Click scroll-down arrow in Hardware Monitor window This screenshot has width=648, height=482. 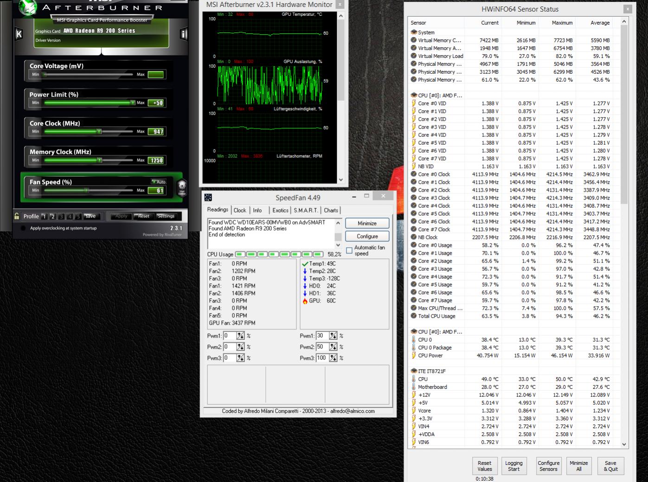pos(341,180)
